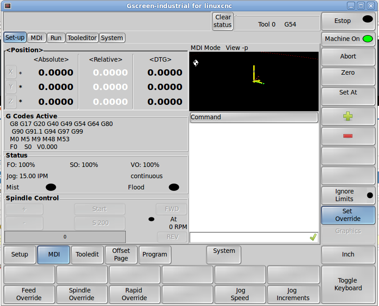Click the Mist indicator LED
This screenshot has height=306, width=379.
(x=51, y=187)
